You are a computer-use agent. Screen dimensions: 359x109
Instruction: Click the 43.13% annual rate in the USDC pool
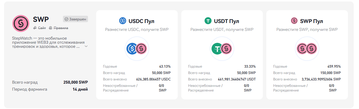tap(165, 66)
